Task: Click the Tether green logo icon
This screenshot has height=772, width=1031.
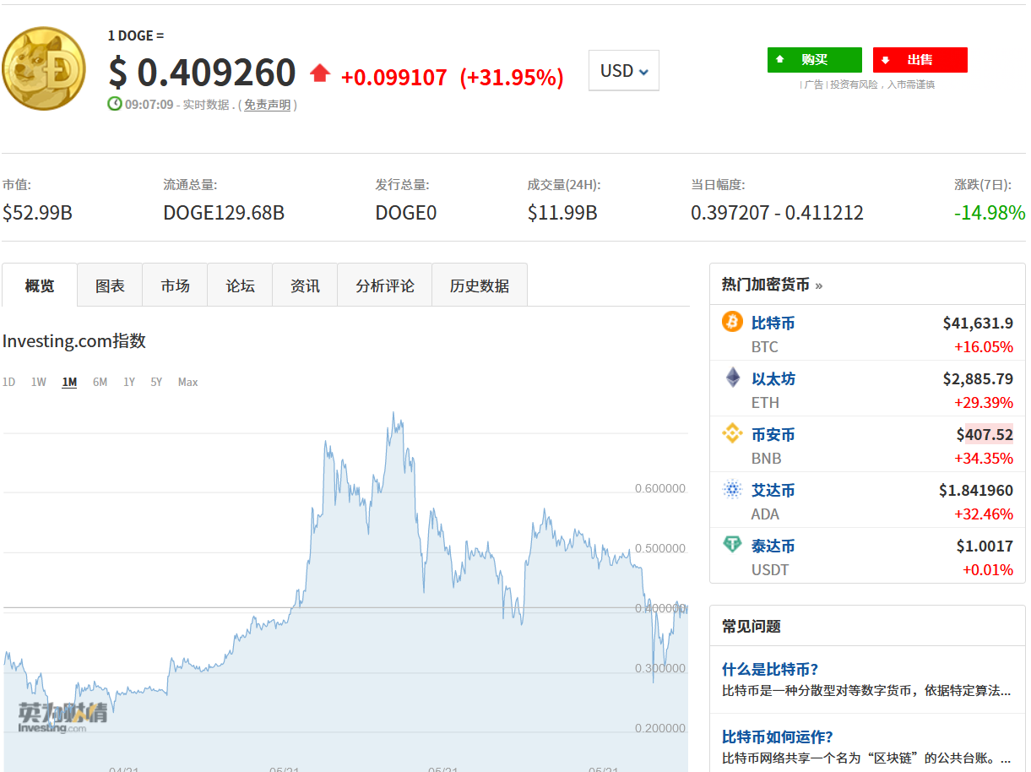Action: pos(732,545)
